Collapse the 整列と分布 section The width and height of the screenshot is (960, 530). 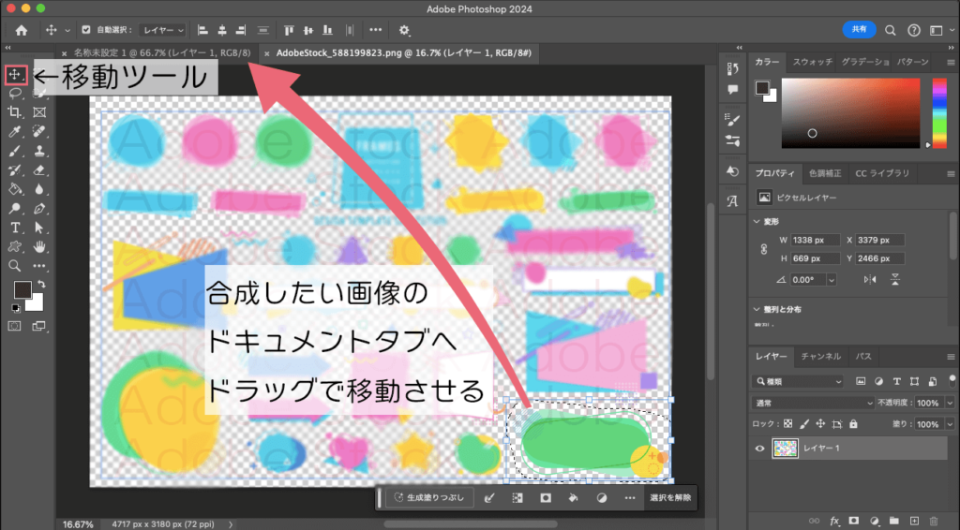pyautogui.click(x=757, y=309)
